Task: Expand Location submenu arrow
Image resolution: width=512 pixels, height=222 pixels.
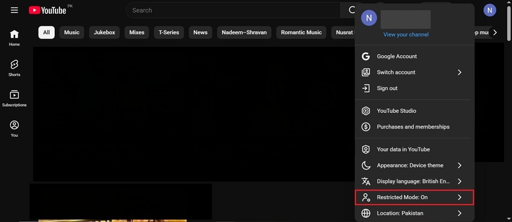Action: (460, 213)
